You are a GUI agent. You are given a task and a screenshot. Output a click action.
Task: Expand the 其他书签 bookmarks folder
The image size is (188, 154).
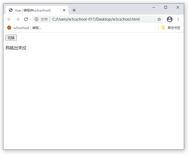[x=171, y=28]
